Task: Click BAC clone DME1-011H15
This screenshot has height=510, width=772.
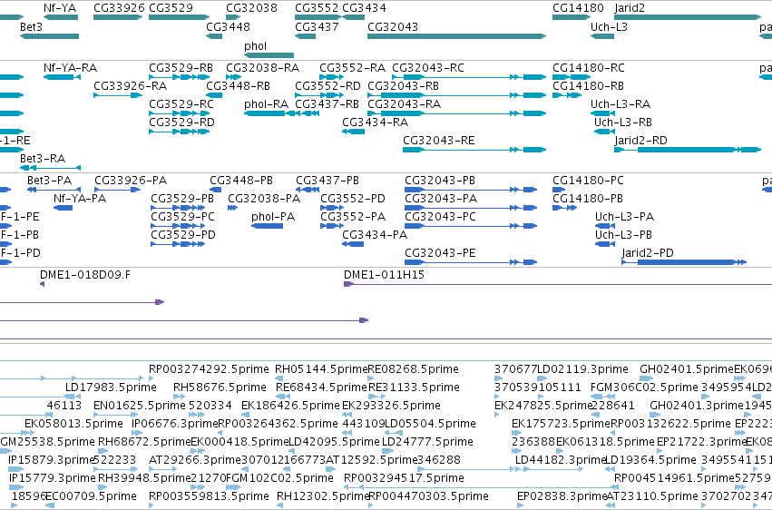Action: pos(384,275)
